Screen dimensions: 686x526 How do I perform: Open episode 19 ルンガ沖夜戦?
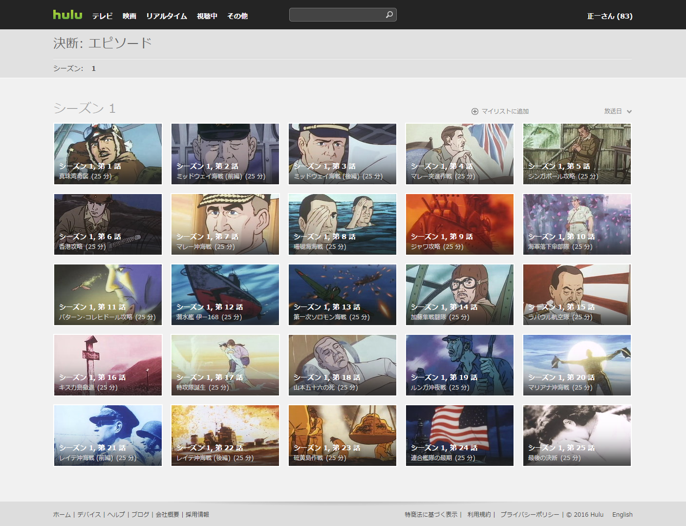(x=460, y=365)
